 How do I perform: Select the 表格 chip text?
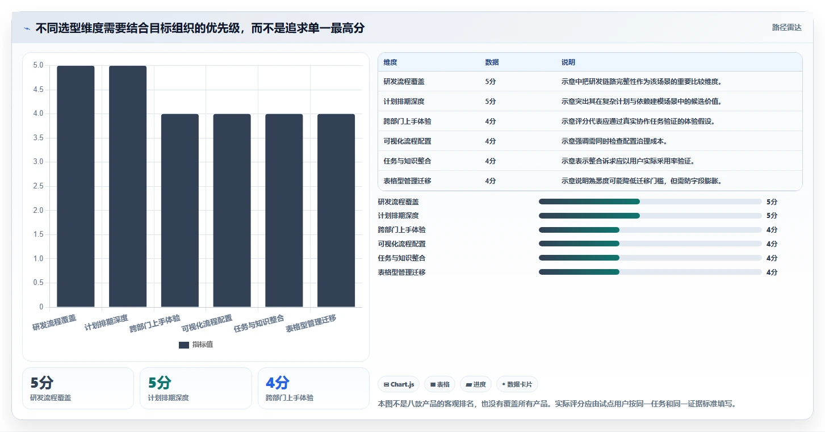pyautogui.click(x=443, y=384)
